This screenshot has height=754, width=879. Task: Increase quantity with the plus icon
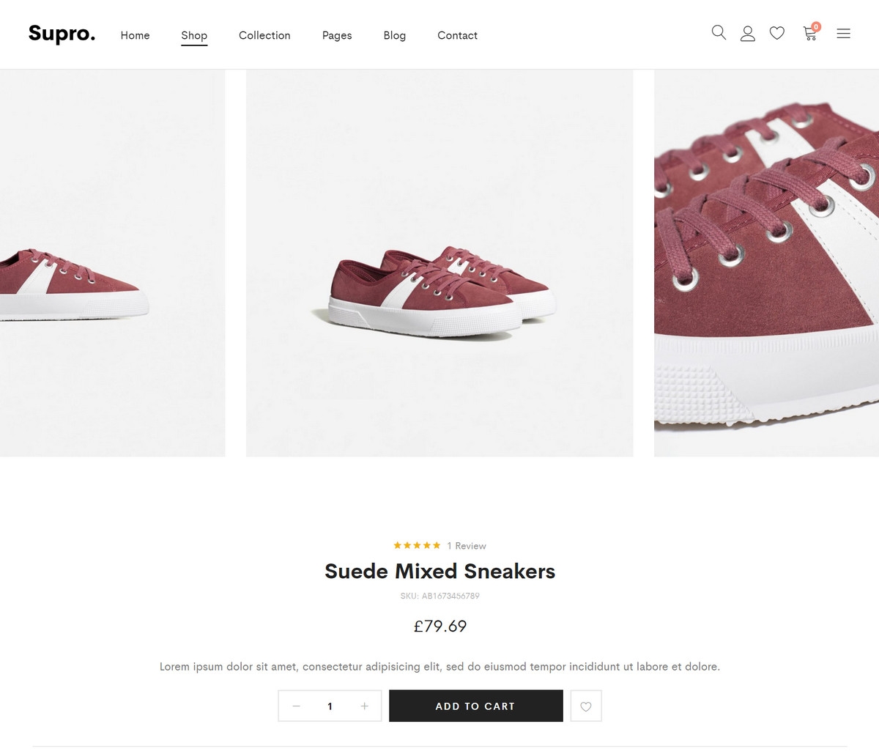[364, 706]
